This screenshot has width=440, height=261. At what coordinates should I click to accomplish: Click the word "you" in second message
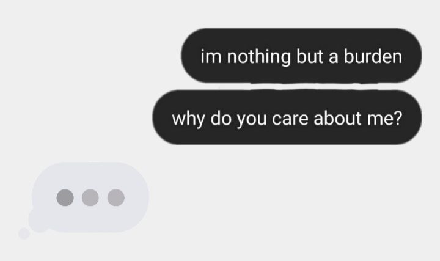coord(251,120)
